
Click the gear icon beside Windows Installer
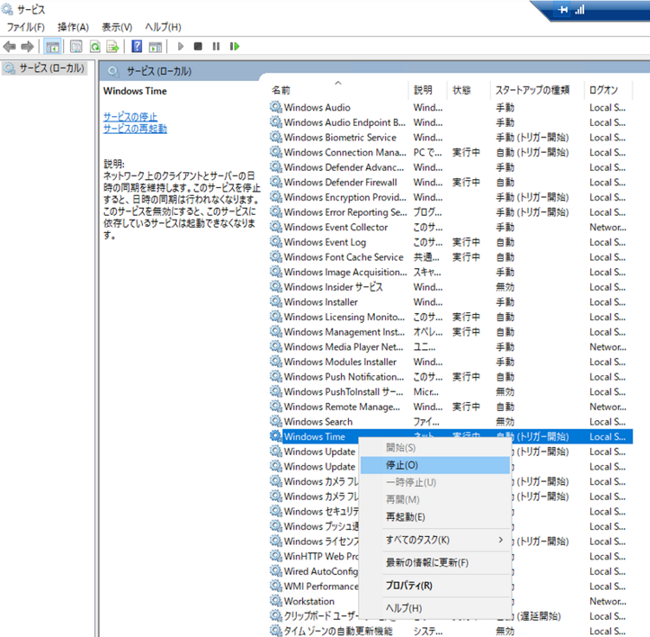coord(276,302)
